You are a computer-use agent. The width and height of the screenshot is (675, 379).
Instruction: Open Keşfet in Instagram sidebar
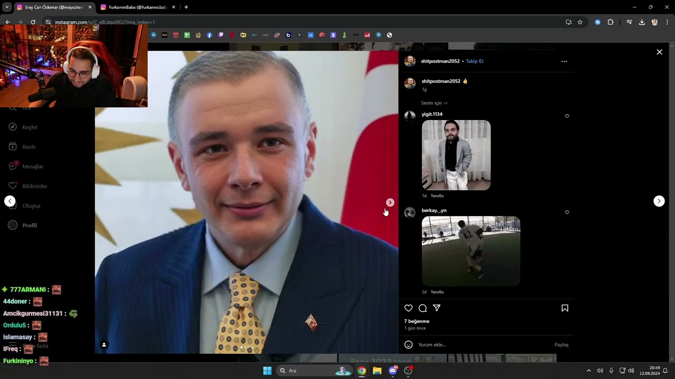pos(23,127)
